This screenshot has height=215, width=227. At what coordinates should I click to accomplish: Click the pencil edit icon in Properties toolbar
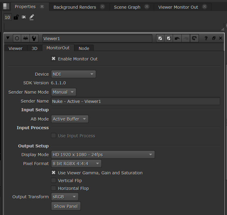32,17
